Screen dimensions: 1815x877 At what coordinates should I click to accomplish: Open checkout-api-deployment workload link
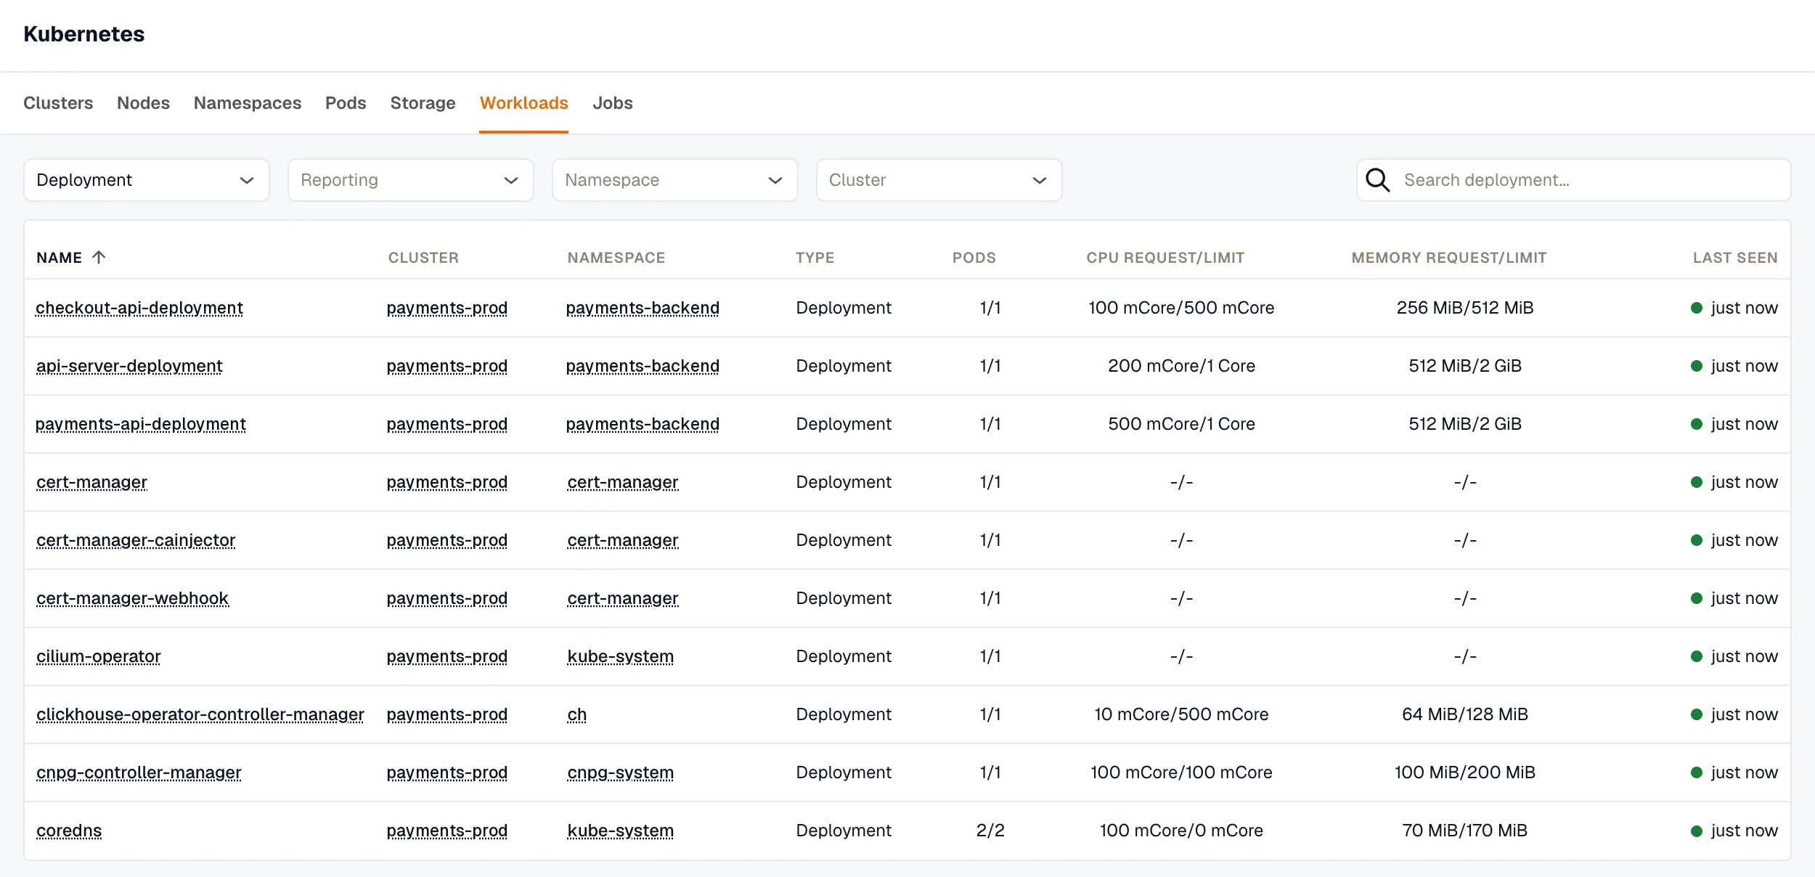[x=139, y=308]
